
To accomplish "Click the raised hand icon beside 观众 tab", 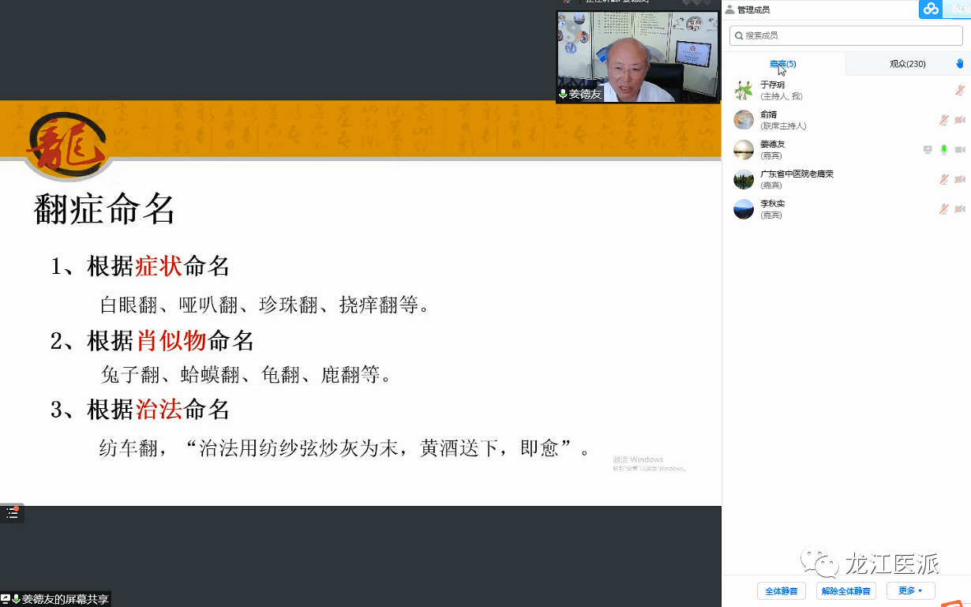I will [960, 64].
